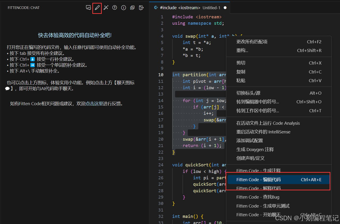Click heading 快去体验高效的代码自动补全吧!

click(75, 35)
